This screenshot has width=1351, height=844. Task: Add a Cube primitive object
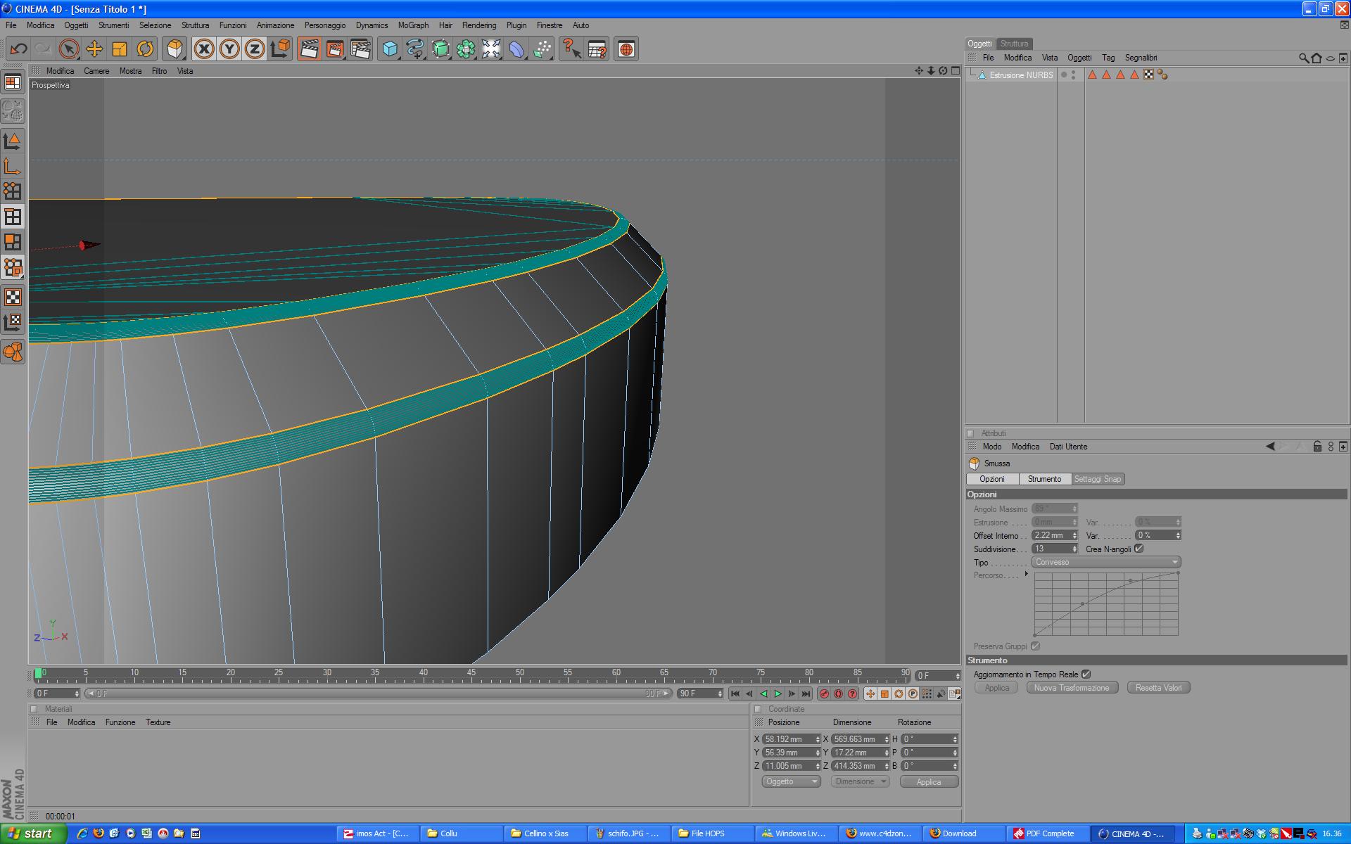(x=390, y=49)
